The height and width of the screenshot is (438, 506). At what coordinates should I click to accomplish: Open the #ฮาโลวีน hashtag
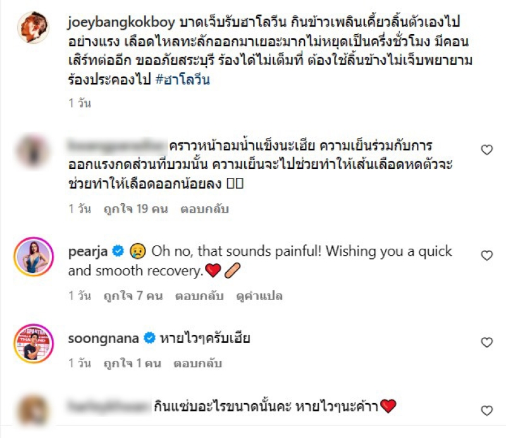[x=183, y=79]
